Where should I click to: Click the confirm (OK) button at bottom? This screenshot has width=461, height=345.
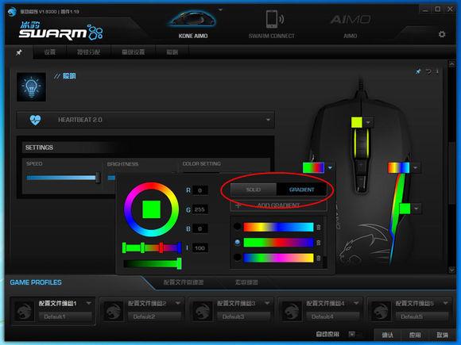point(387,335)
